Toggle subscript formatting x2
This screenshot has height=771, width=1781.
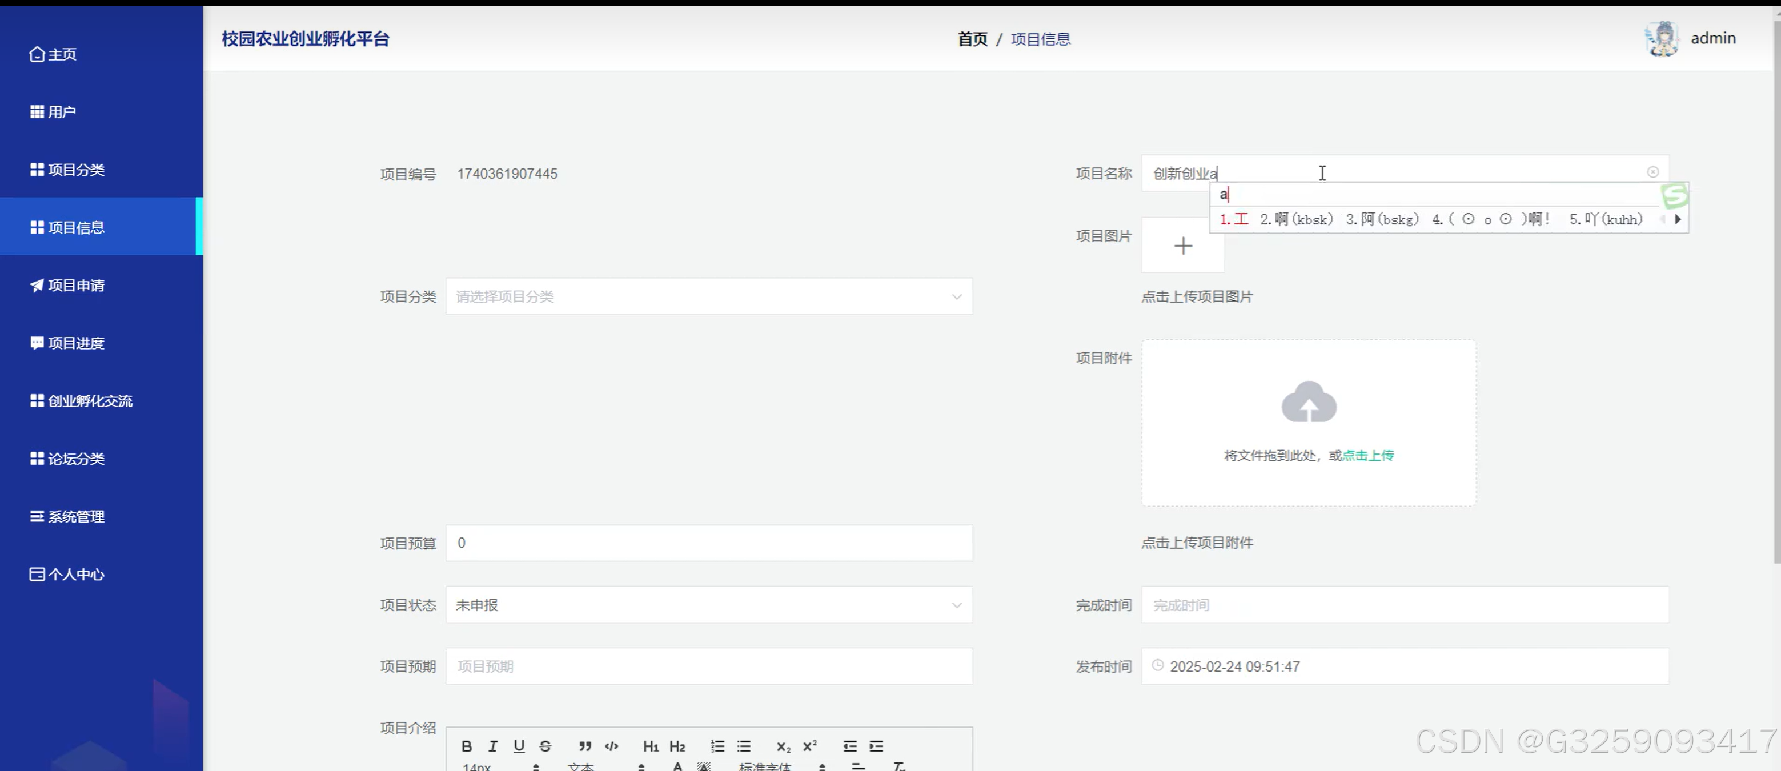783,747
